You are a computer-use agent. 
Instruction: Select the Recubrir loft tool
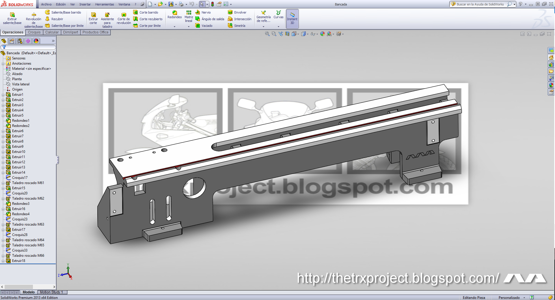(54, 19)
